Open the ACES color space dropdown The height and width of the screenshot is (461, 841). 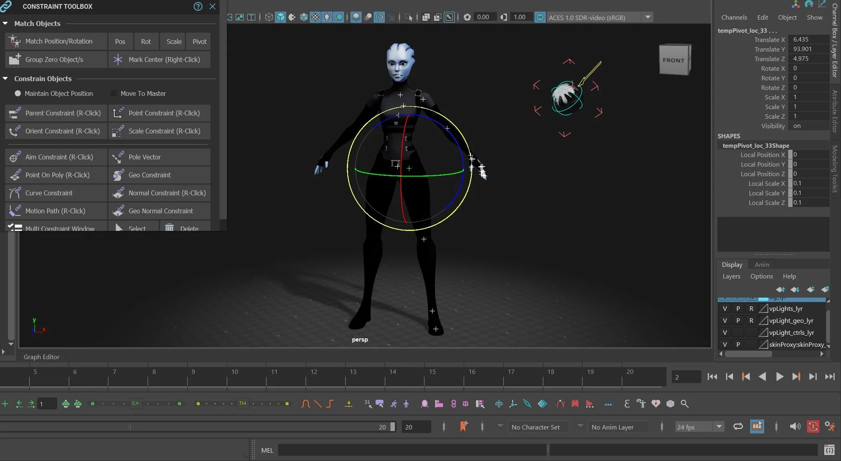pos(648,17)
